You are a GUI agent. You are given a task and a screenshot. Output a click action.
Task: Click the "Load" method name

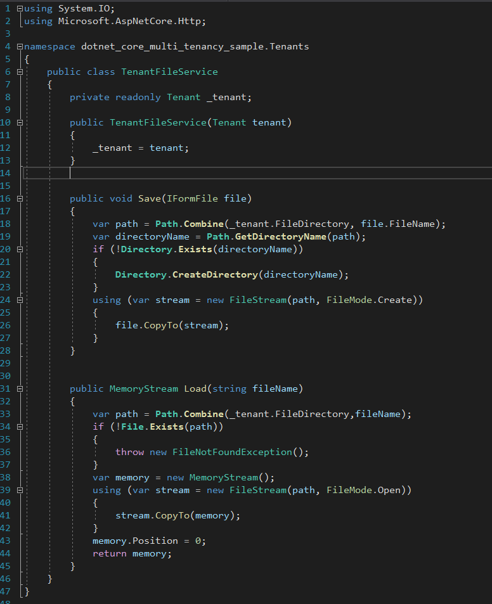195,389
